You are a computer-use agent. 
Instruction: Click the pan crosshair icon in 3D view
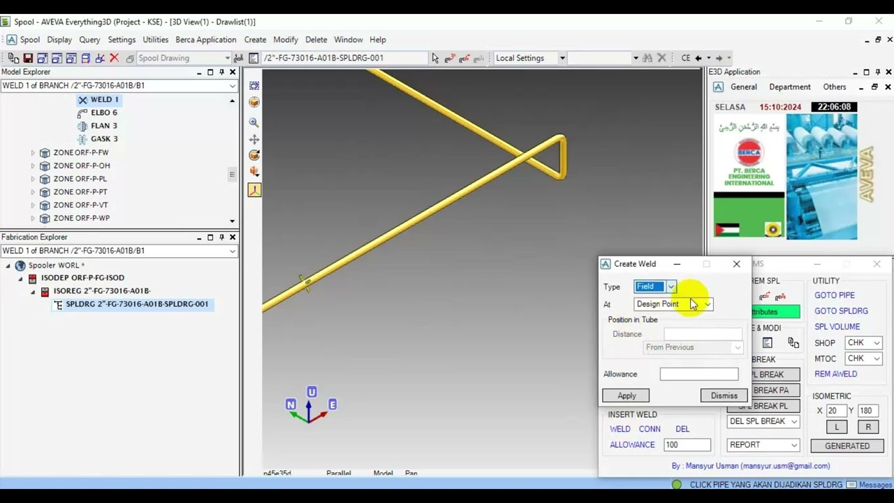pos(254,139)
